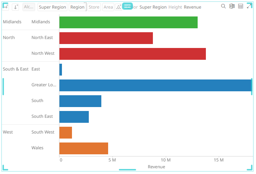Open the scatter dots visual icon

(x=119, y=7)
